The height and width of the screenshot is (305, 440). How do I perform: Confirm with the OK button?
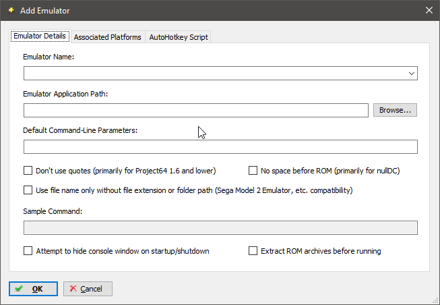[x=33, y=289]
